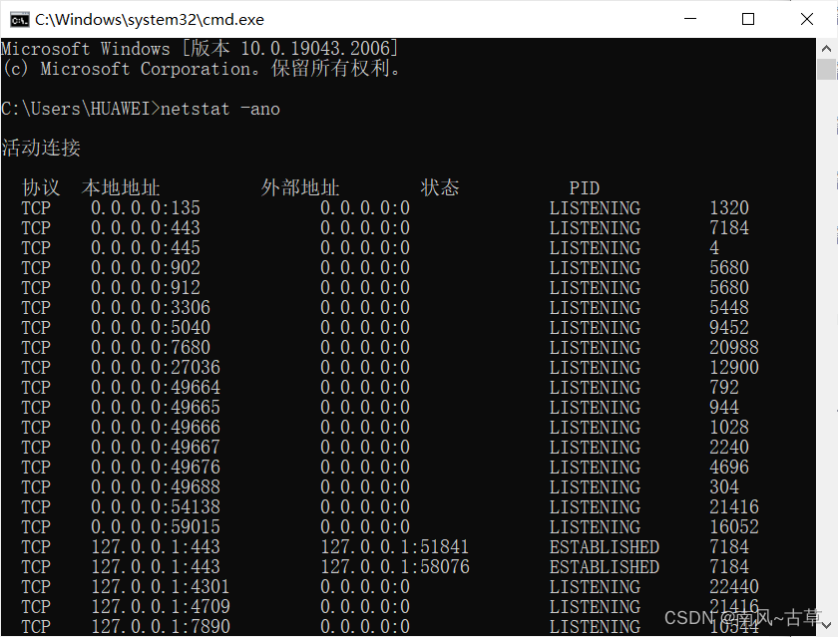Click local address 0.0.0.0:54138
838x637 pixels.
[156, 507]
